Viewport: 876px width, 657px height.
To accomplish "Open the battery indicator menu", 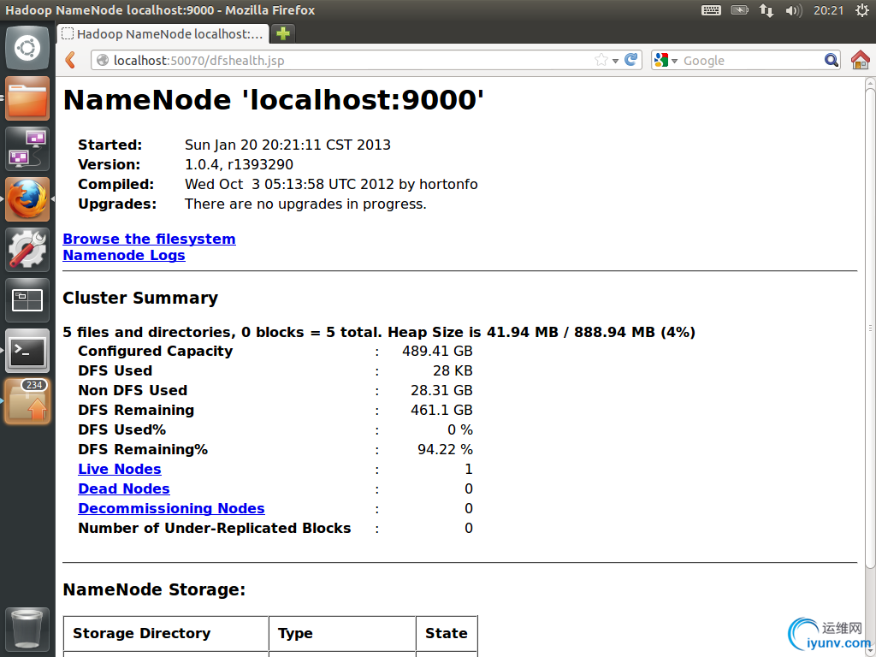I will pyautogui.click(x=740, y=10).
